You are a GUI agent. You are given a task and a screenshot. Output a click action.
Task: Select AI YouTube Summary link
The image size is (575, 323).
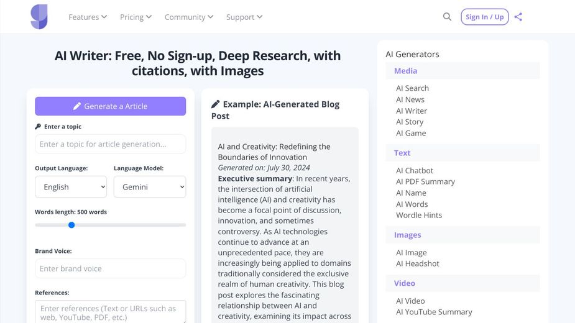pyautogui.click(x=434, y=312)
